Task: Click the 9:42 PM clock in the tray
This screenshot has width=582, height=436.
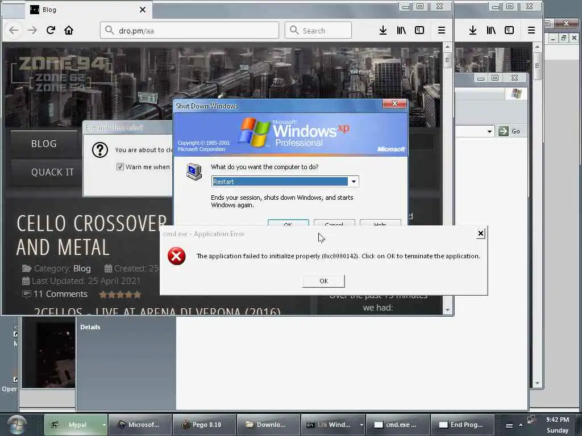Action: point(558,420)
